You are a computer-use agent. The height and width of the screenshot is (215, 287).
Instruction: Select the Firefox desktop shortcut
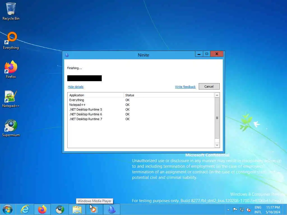coord(11,69)
